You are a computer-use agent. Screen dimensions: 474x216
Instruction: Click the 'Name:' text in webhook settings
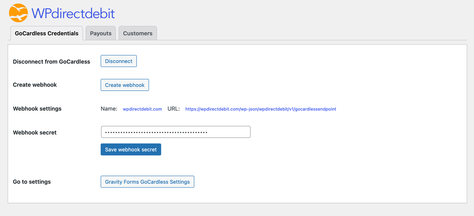click(109, 109)
